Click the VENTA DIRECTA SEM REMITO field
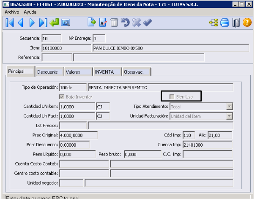 160,87
